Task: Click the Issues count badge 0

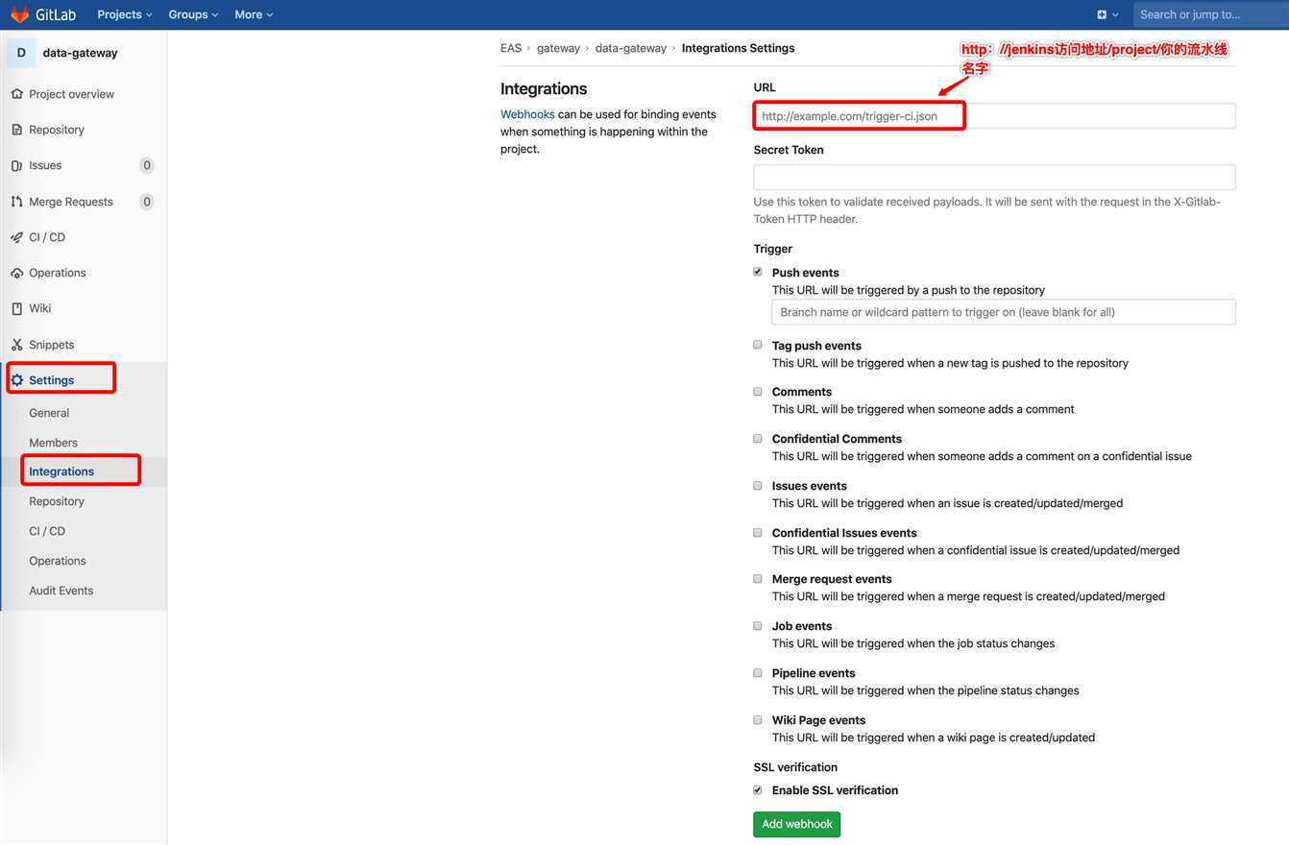Action: [147, 165]
